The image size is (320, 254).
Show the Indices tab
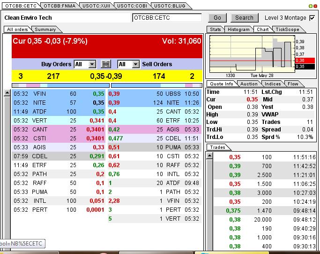[273, 84]
